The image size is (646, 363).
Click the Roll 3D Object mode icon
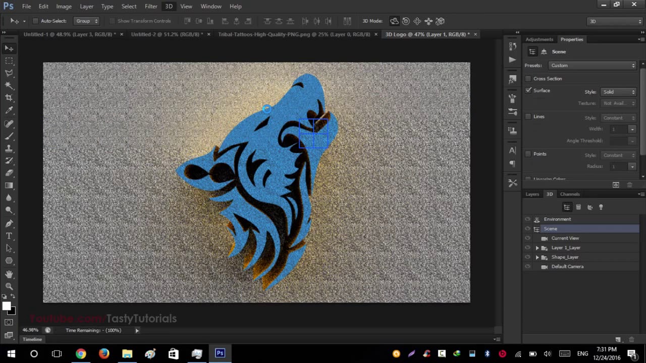click(x=406, y=21)
